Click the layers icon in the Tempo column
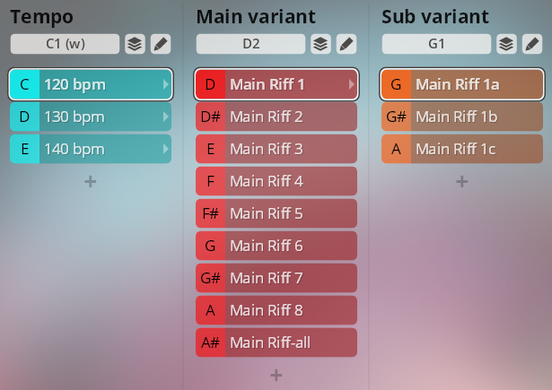The width and height of the screenshot is (552, 390). (135, 44)
